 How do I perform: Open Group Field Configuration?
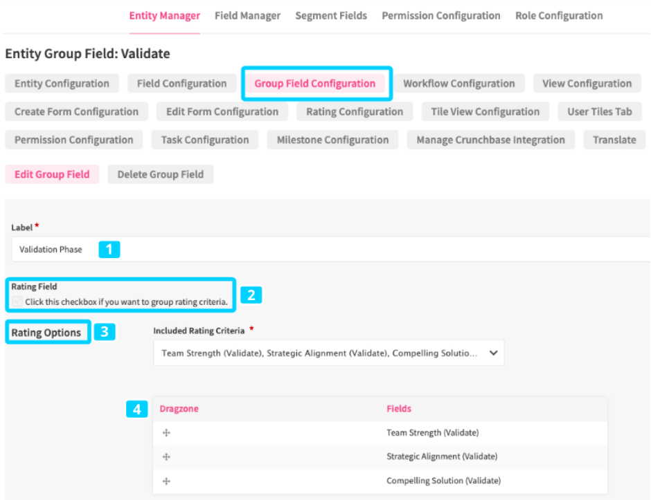click(x=315, y=84)
